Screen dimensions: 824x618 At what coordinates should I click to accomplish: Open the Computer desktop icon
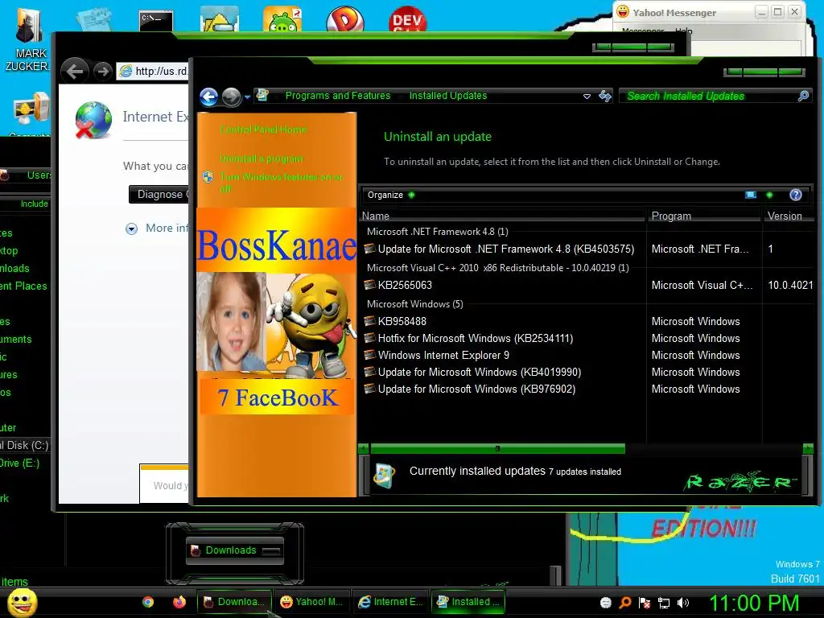(x=31, y=113)
